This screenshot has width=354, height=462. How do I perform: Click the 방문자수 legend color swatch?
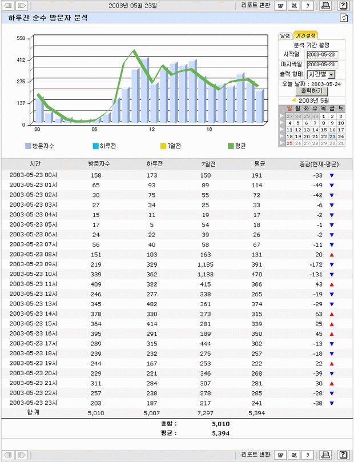coord(28,146)
